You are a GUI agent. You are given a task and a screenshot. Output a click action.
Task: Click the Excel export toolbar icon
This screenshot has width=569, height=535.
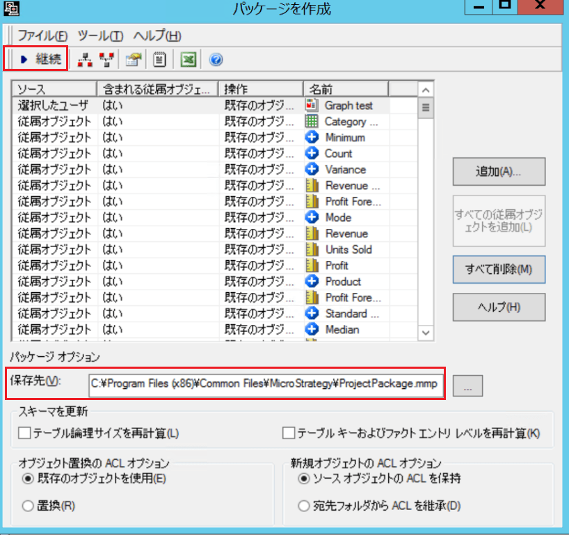tap(189, 60)
